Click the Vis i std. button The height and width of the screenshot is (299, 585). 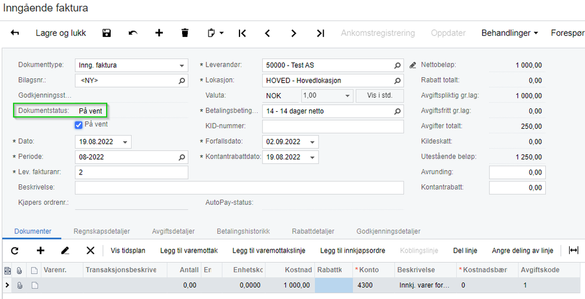(380, 96)
